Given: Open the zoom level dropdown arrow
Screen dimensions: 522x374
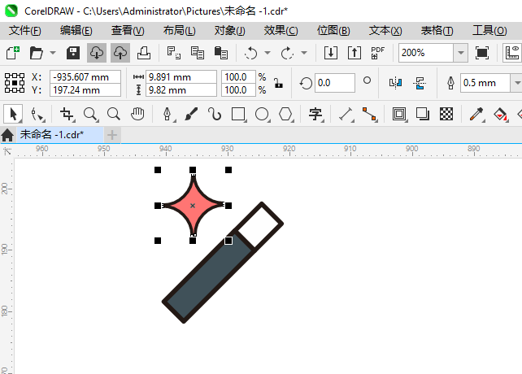Looking at the screenshot, I should point(461,53).
